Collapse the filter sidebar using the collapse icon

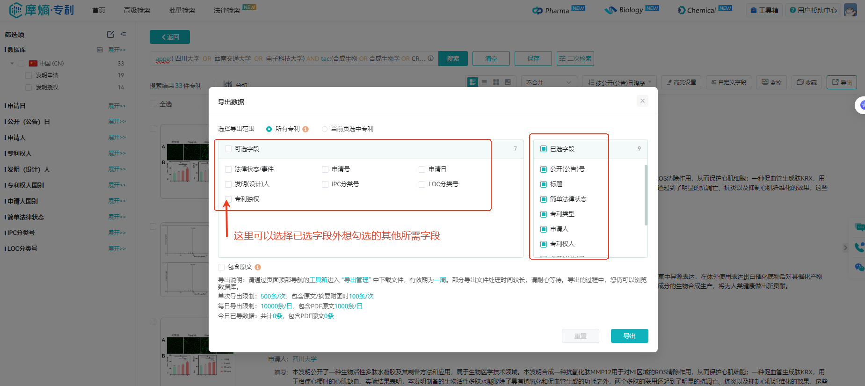pos(124,35)
